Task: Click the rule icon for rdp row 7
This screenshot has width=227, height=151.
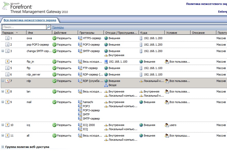Action: click(7, 81)
